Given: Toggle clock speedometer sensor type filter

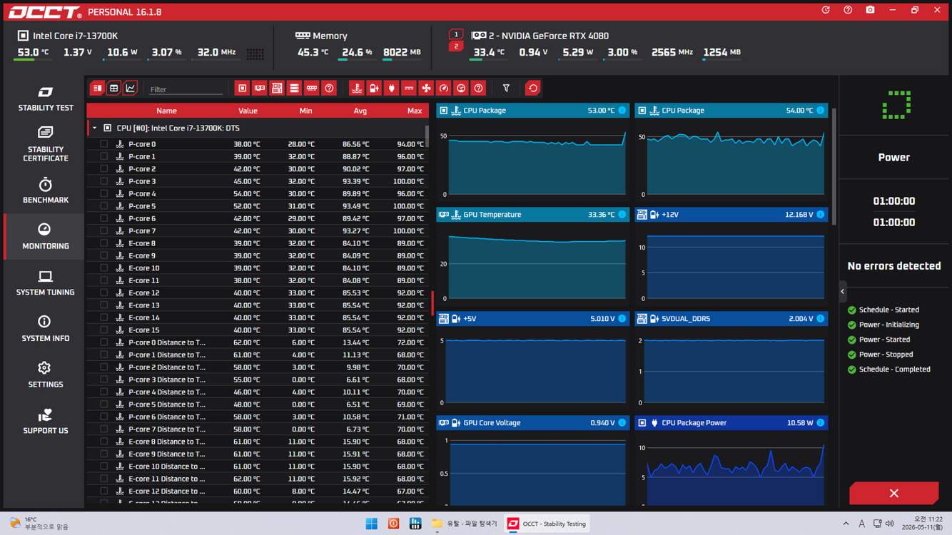Looking at the screenshot, I should point(461,88).
